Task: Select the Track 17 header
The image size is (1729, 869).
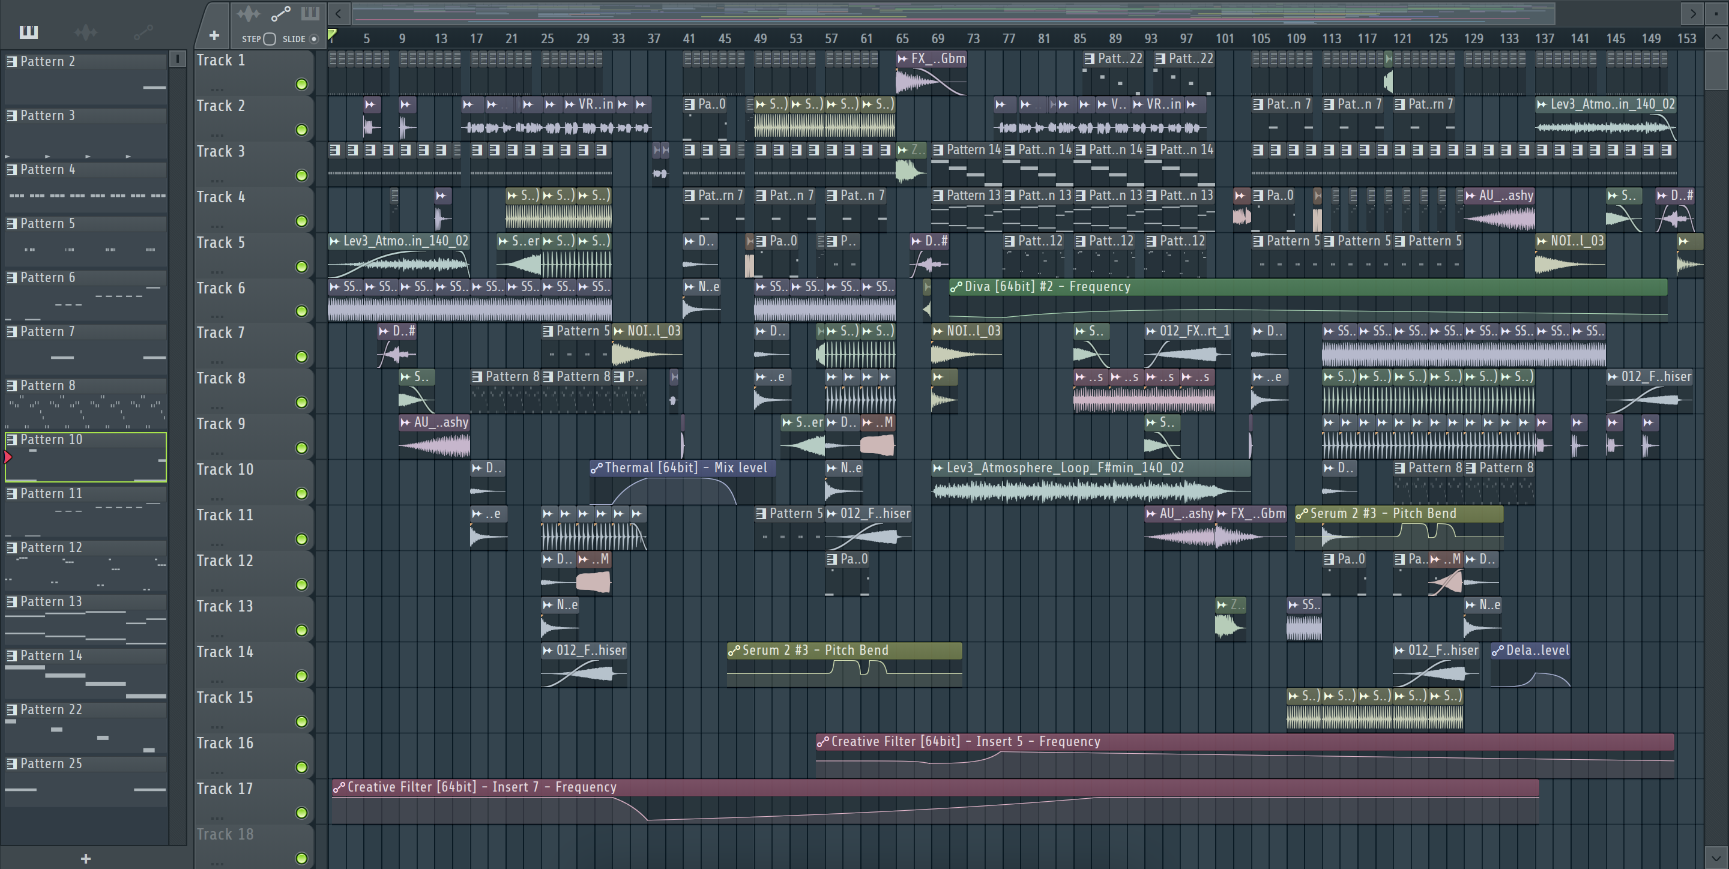Action: coord(254,801)
